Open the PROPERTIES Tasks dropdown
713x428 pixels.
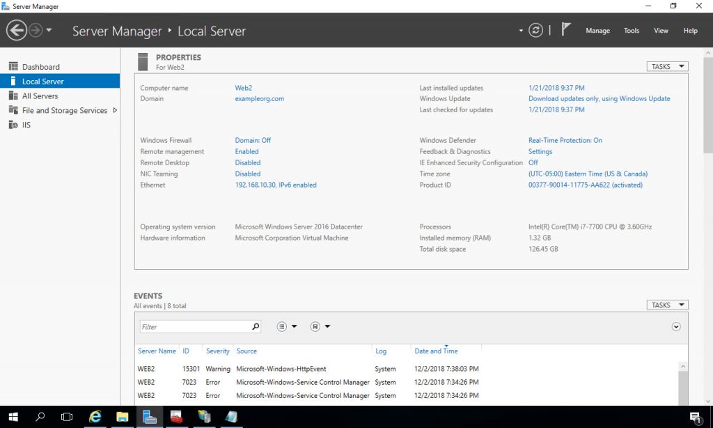[666, 66]
